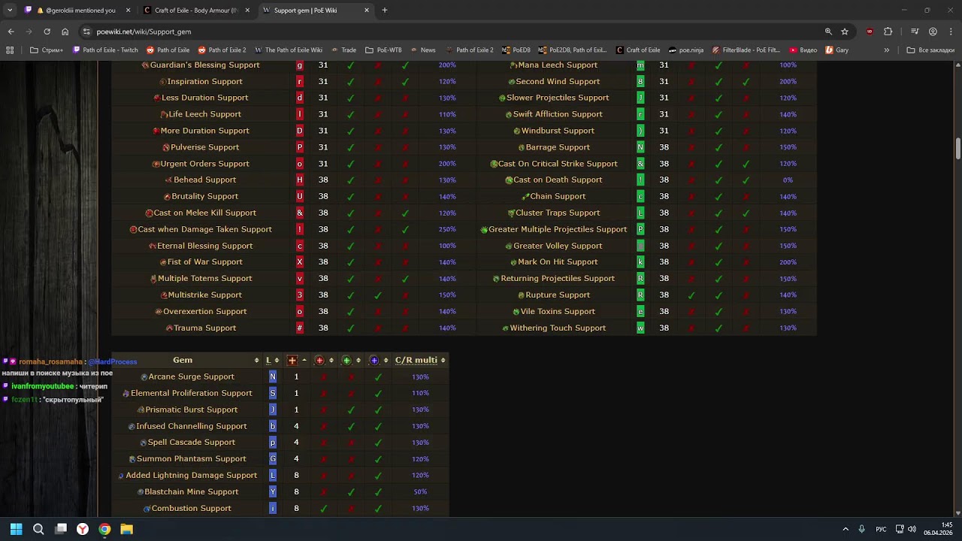Select the Support gem PoE Wiki tab
Screen dimensions: 962x541
coord(316,11)
